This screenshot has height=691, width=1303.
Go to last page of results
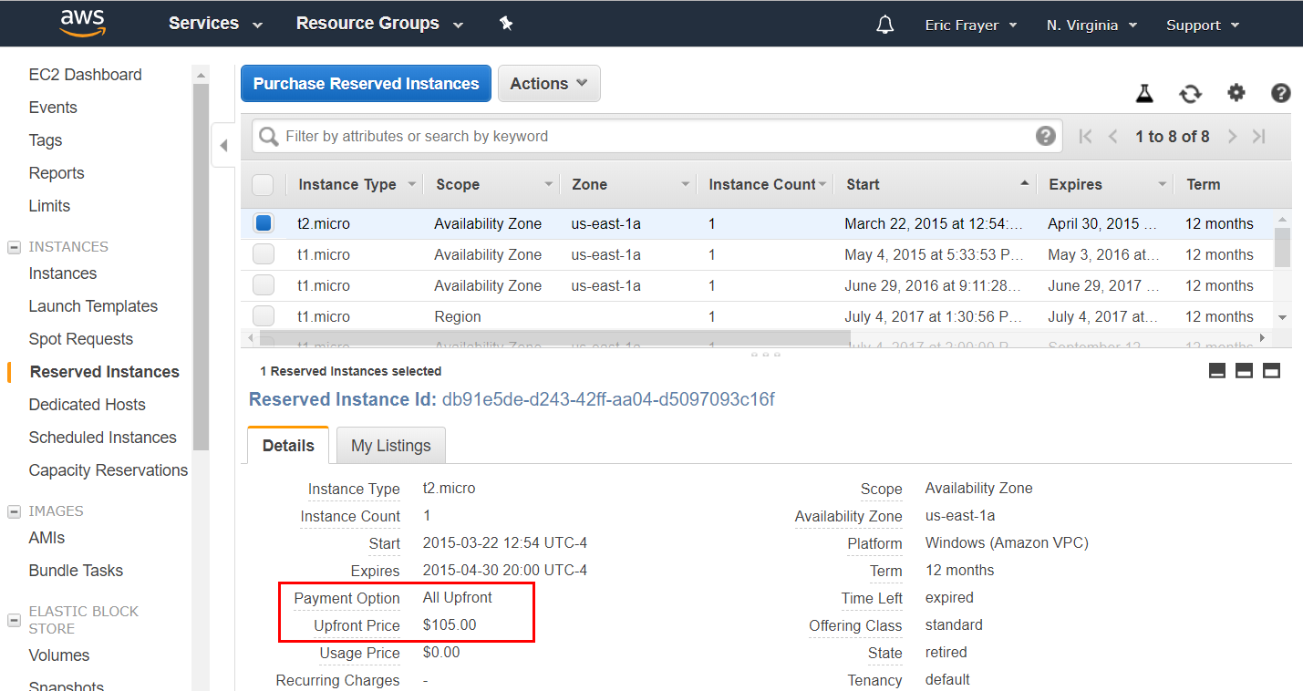(x=1259, y=137)
